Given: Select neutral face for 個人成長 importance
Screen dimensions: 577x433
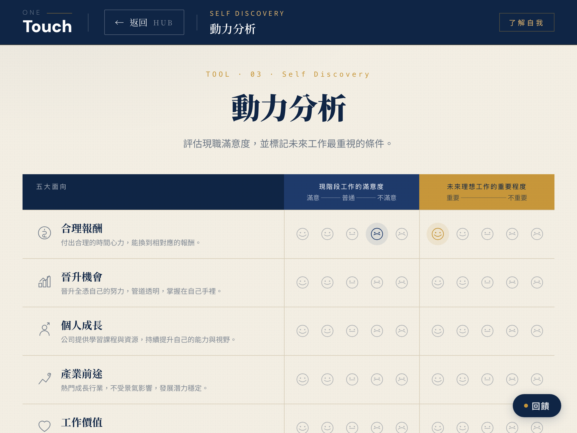Looking at the screenshot, I should pos(487,331).
